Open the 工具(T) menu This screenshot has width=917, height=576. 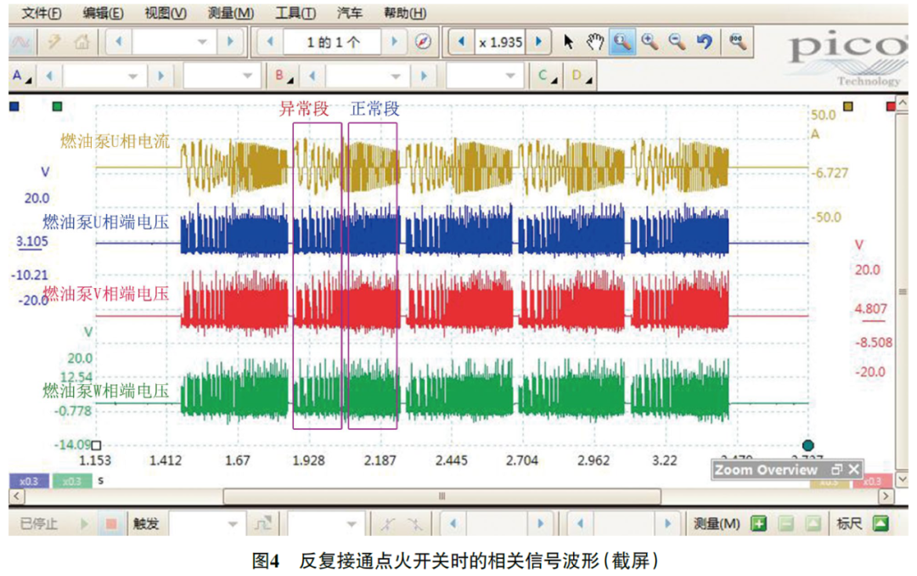[x=295, y=12]
